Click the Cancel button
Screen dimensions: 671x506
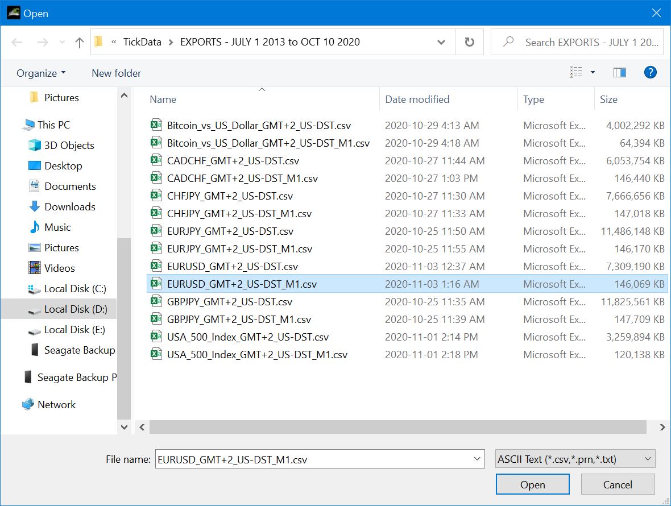click(618, 484)
